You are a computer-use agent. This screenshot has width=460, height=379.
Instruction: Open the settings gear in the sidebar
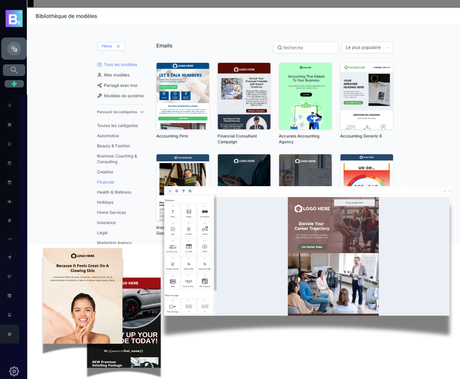point(14,371)
